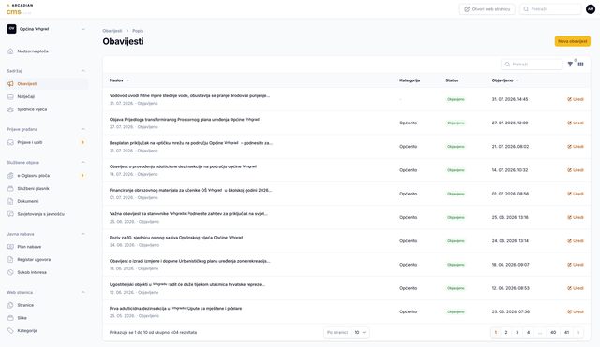The width and height of the screenshot is (600, 347).
Task: Focus the table search input field
Action: (x=532, y=65)
